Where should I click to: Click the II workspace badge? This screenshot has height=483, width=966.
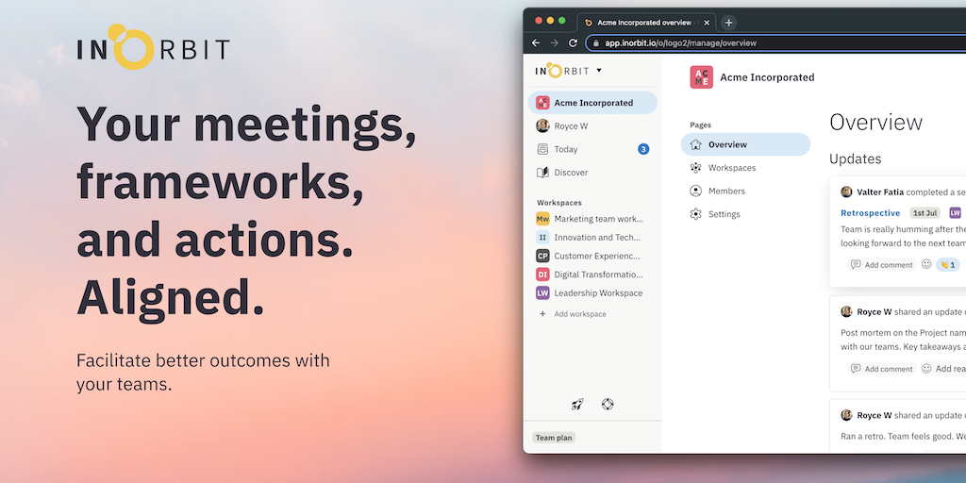point(542,237)
